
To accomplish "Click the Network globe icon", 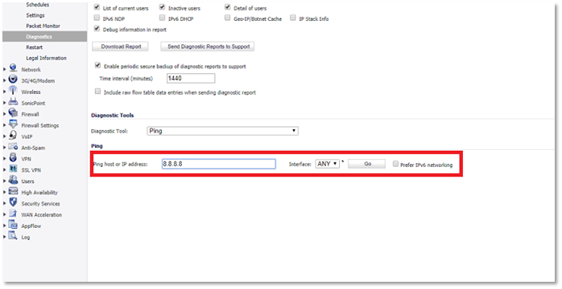I will pos(13,68).
